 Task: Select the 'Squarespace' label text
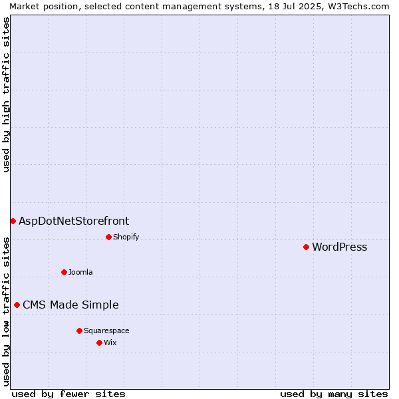click(x=106, y=331)
